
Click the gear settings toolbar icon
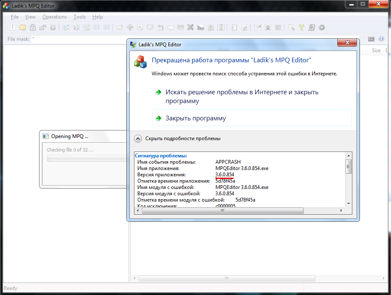tap(322, 27)
